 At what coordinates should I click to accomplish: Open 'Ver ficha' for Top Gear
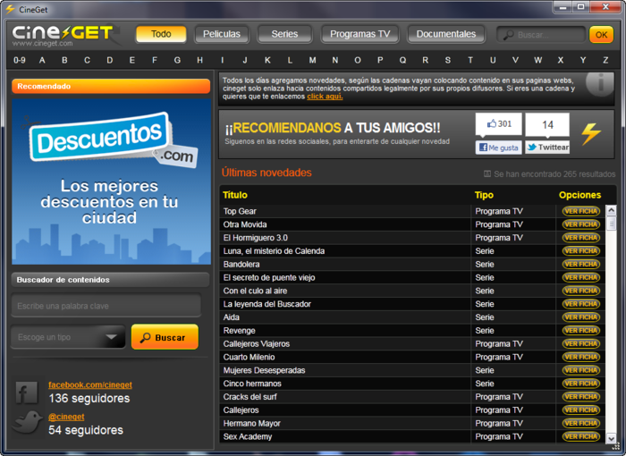(x=580, y=211)
